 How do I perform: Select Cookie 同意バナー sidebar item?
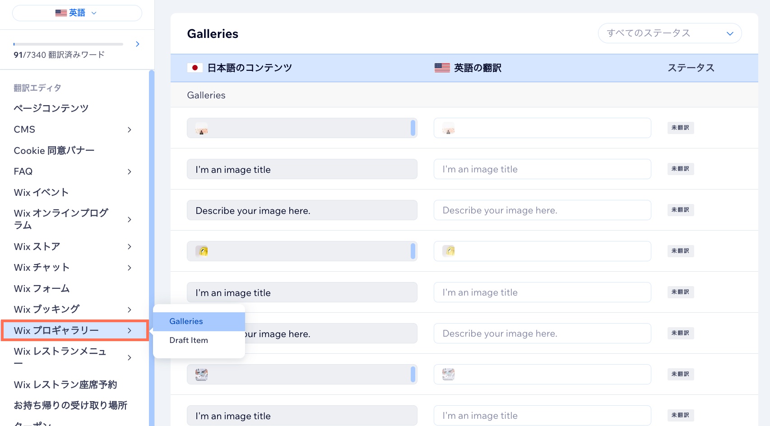pyautogui.click(x=54, y=151)
